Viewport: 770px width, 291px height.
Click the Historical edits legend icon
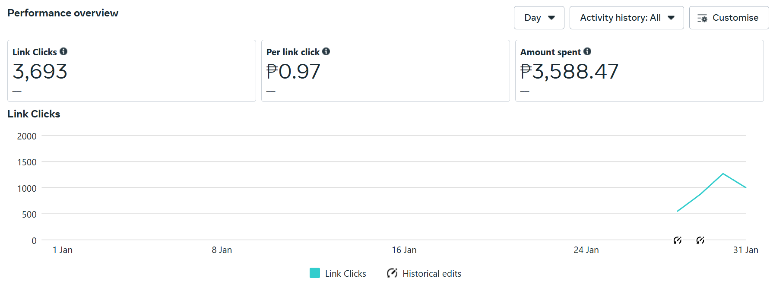[x=392, y=273]
